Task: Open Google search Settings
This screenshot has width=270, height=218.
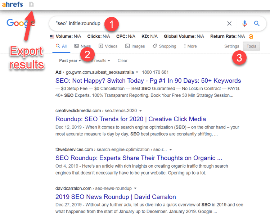Action: (231, 46)
